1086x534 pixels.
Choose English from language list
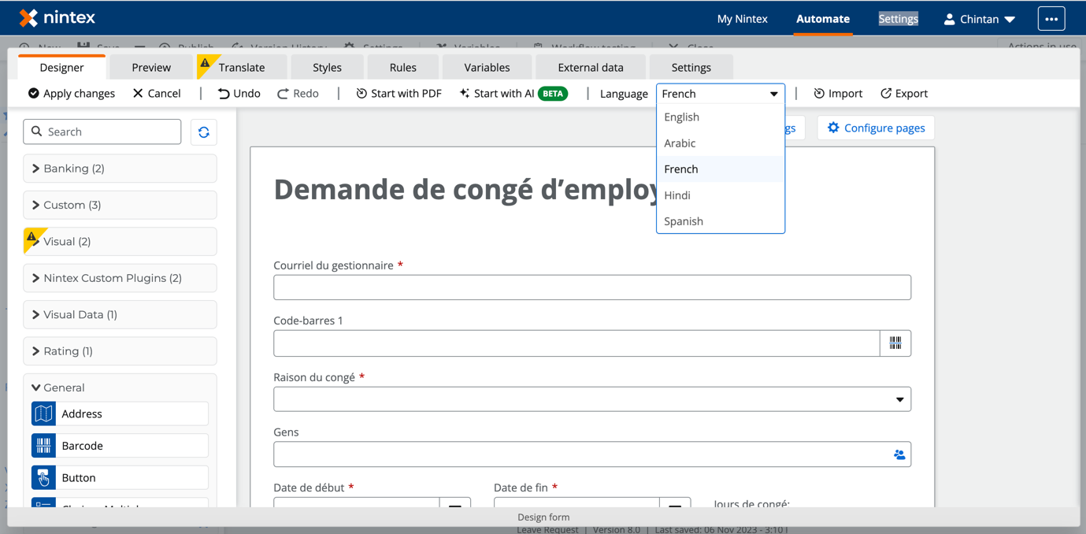point(721,117)
